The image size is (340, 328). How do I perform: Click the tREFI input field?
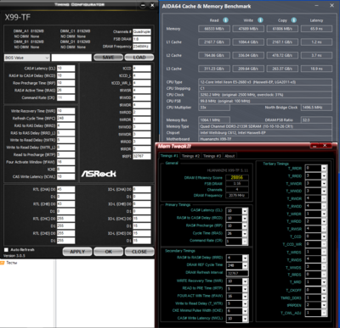point(142,156)
